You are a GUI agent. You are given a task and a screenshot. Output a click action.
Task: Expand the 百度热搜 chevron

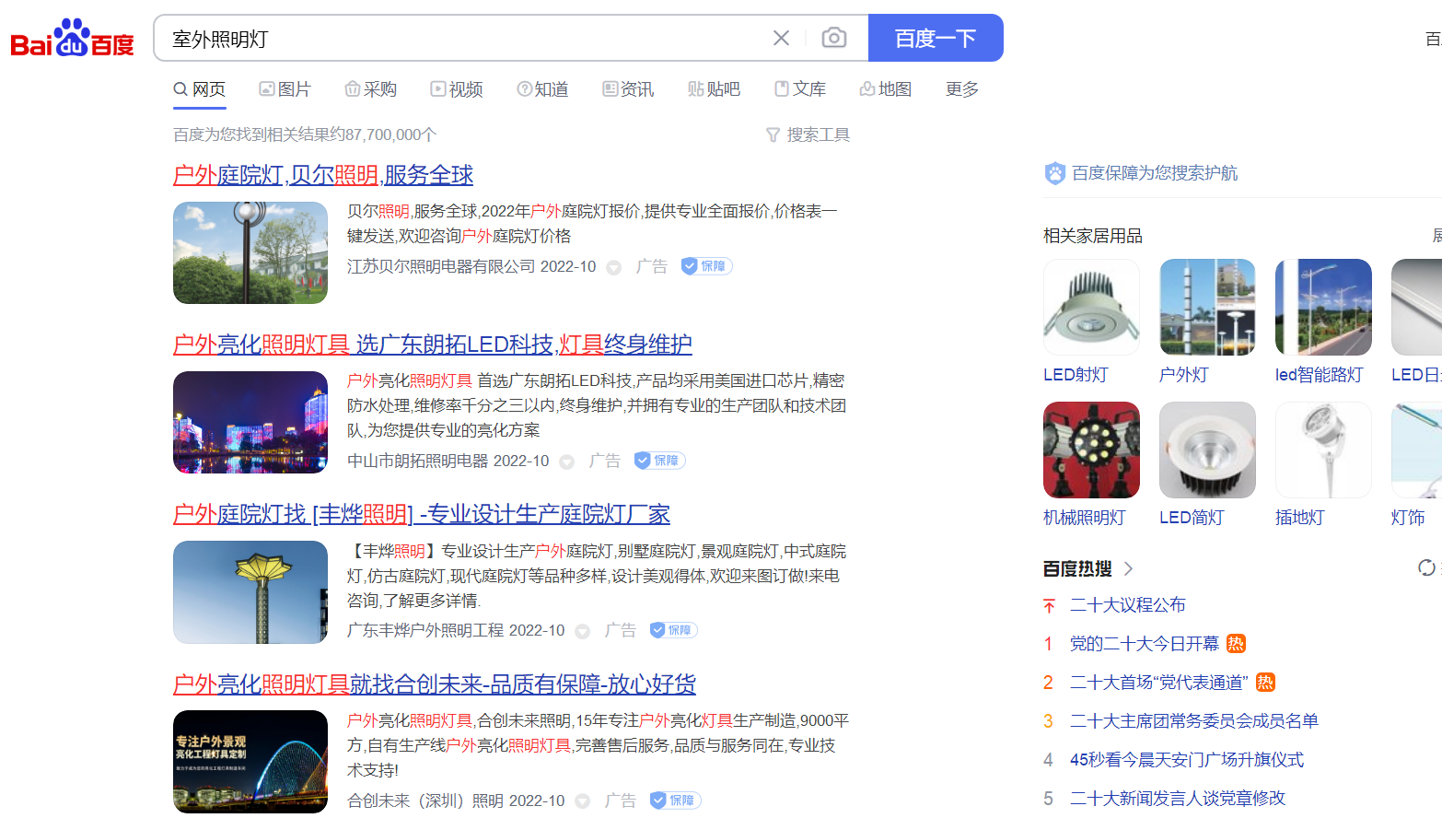pos(1128,568)
